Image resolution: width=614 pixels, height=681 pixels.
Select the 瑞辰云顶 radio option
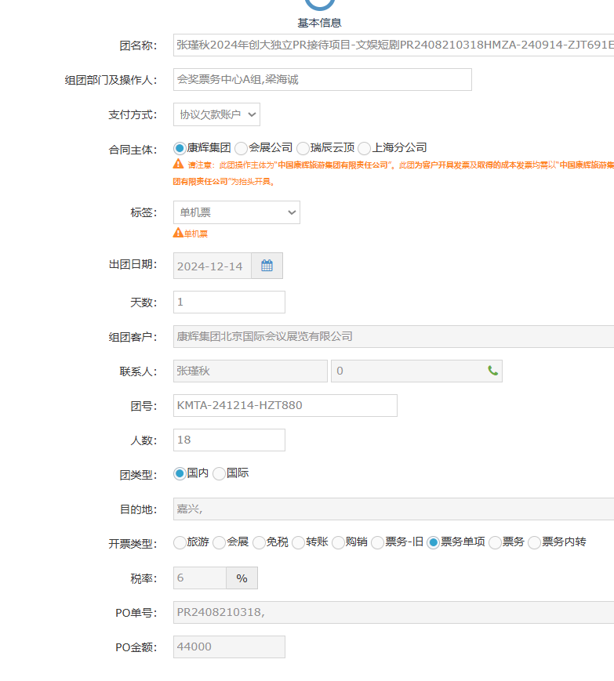click(x=303, y=148)
